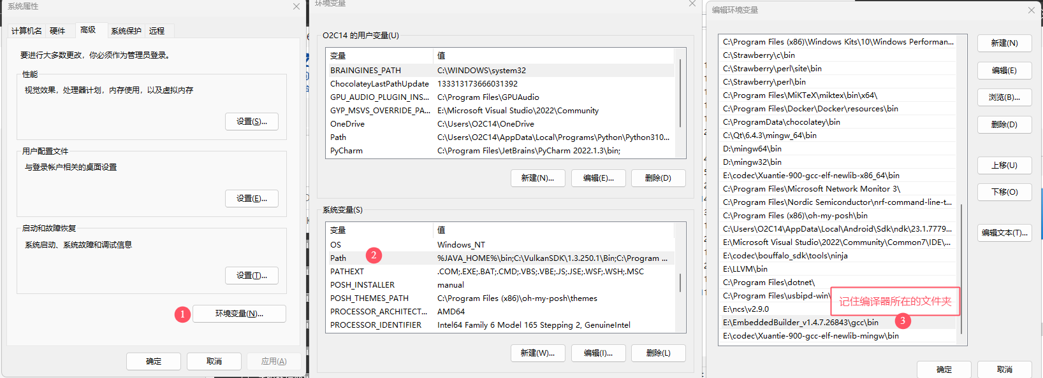Click the 环境变量(N) button

239,314
